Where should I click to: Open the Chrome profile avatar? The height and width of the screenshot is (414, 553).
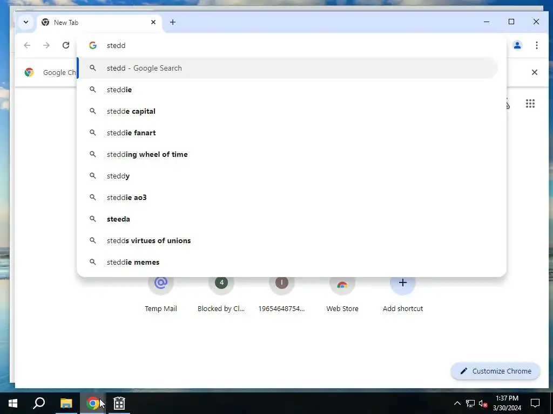coord(517,45)
